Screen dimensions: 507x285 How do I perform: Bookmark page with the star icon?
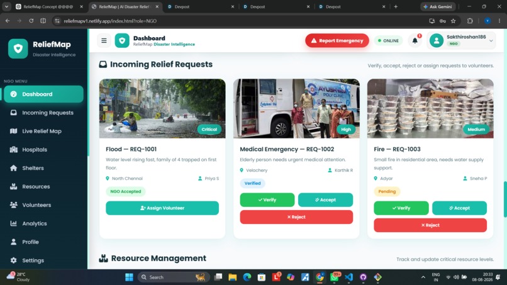click(x=454, y=21)
